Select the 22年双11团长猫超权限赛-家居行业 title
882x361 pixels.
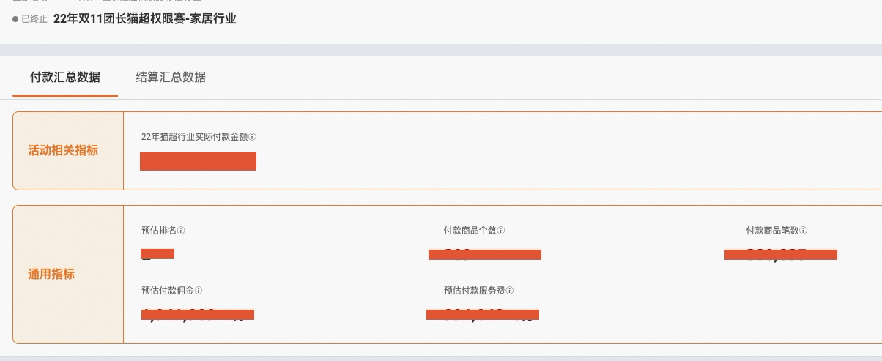point(145,19)
